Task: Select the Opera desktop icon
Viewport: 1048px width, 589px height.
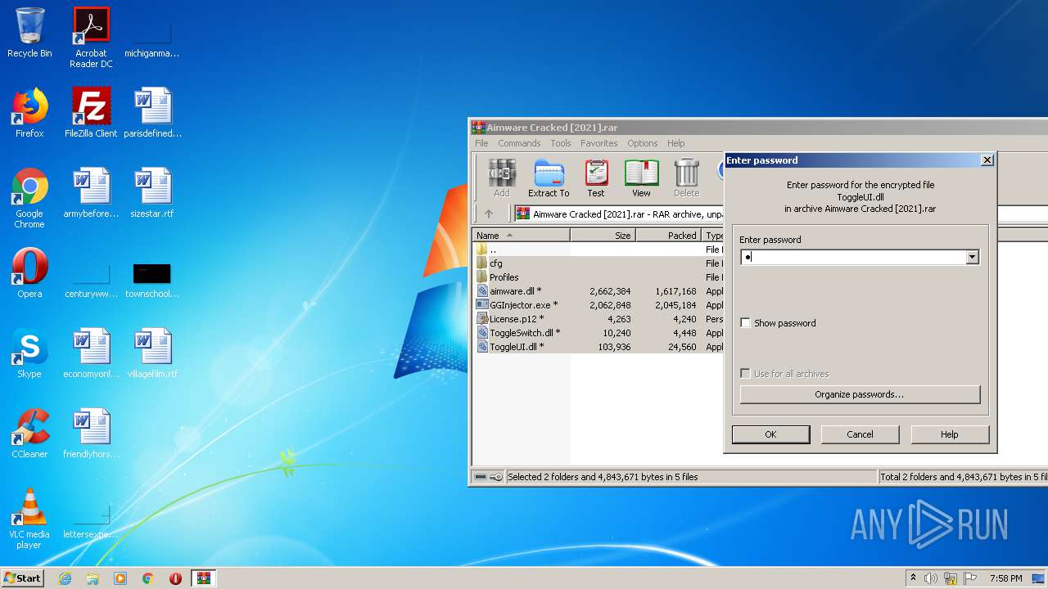Action: [29, 273]
